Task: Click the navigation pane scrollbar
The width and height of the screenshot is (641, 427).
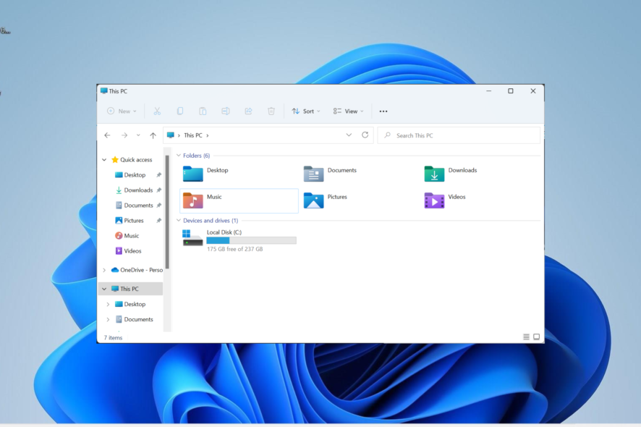Action: [x=167, y=212]
